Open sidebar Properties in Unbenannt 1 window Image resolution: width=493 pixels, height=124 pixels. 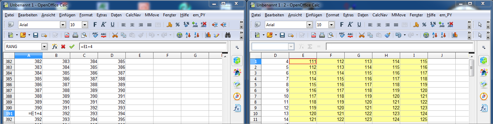point(237,60)
